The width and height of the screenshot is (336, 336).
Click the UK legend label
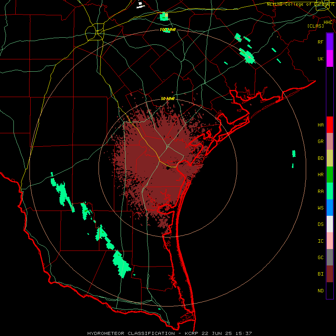(x=321, y=59)
